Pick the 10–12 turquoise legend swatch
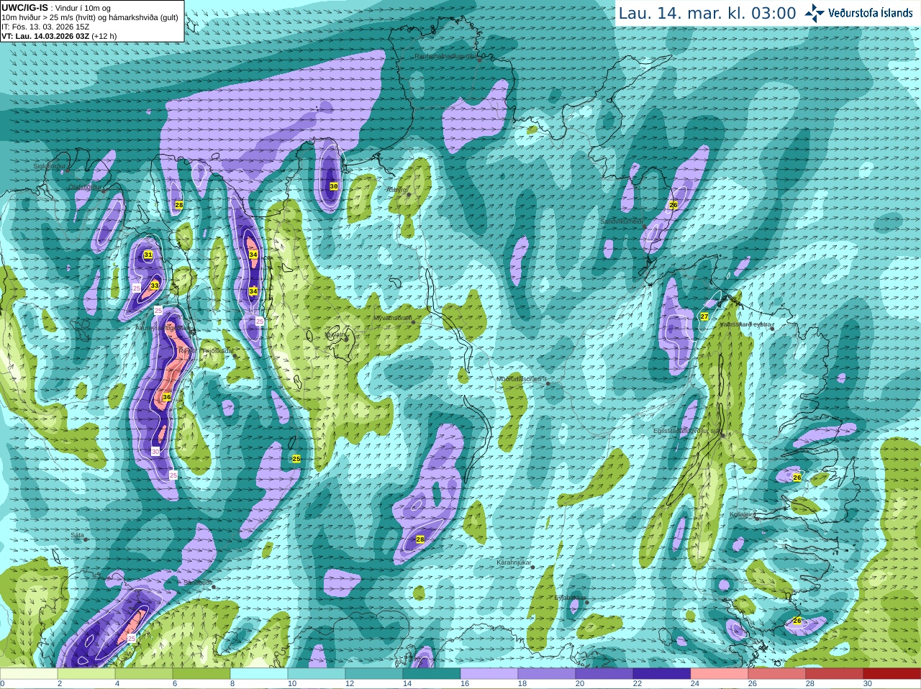The image size is (921, 689). click(x=317, y=674)
